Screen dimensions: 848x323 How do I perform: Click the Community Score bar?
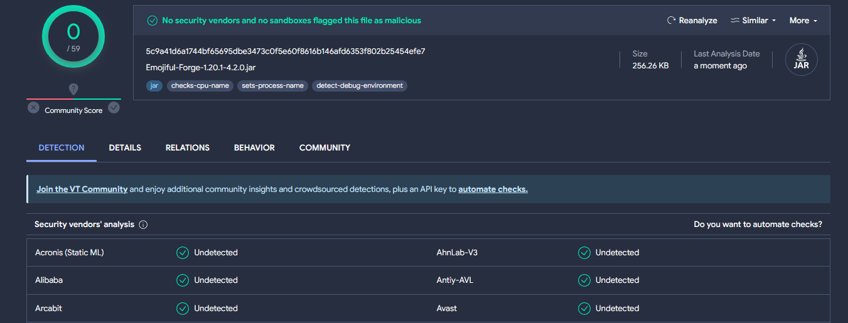tap(73, 99)
